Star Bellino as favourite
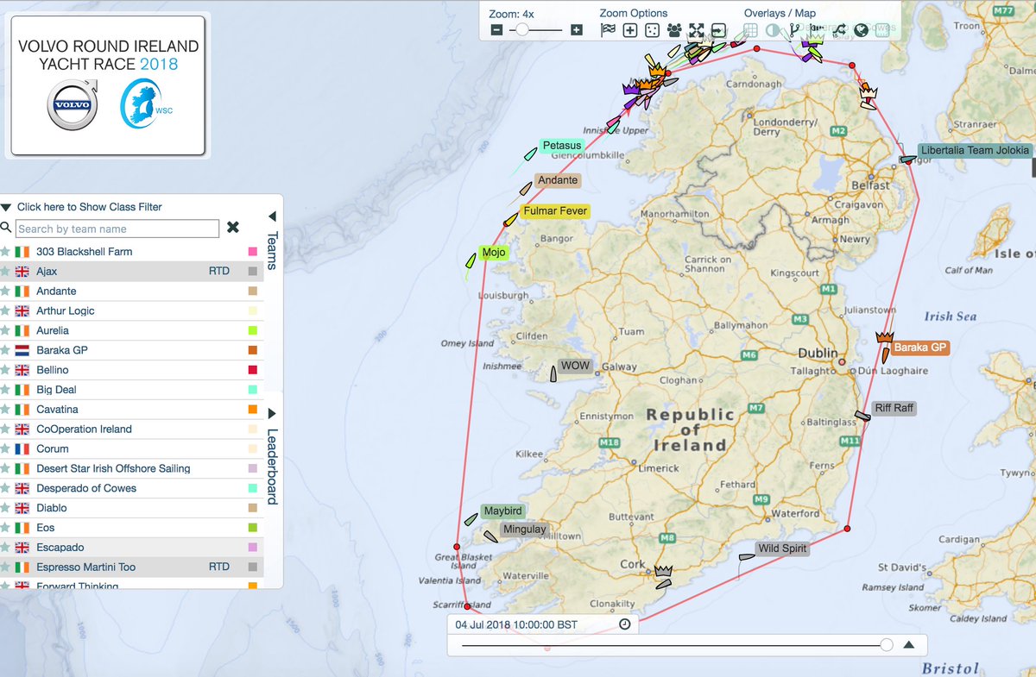This screenshot has height=677, width=1036. click(x=6, y=369)
